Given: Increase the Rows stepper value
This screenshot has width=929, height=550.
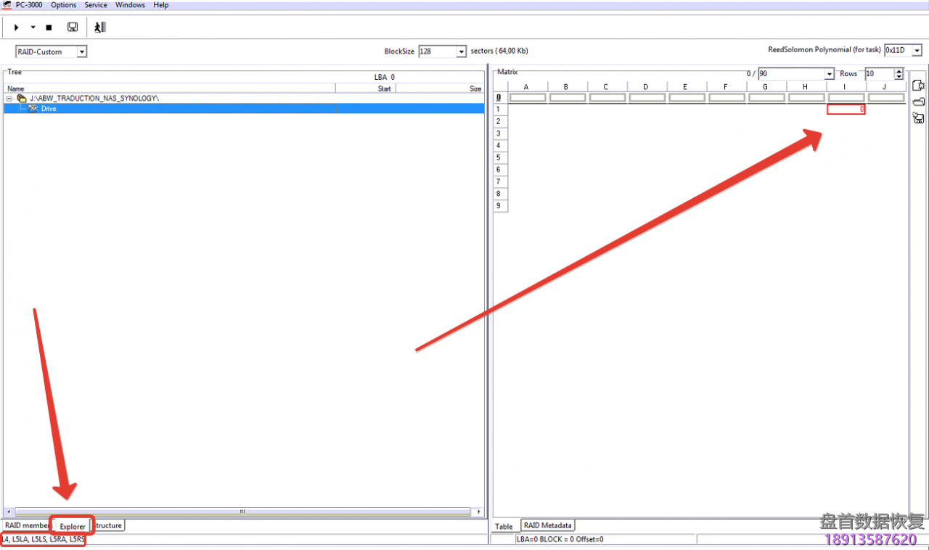Looking at the screenshot, I should (899, 71).
